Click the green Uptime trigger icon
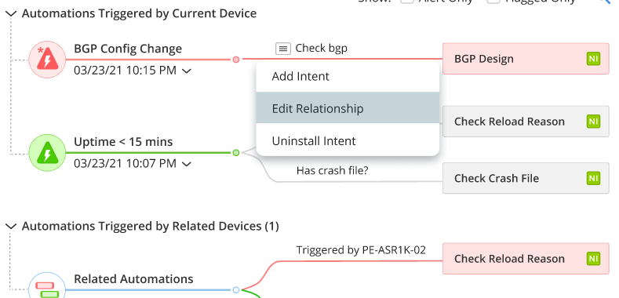The height and width of the screenshot is (298, 619). point(47,153)
